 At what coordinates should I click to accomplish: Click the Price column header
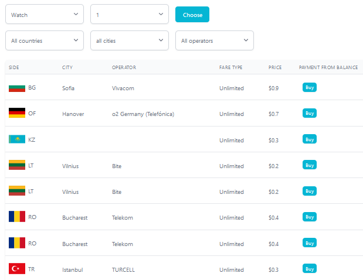(x=275, y=67)
